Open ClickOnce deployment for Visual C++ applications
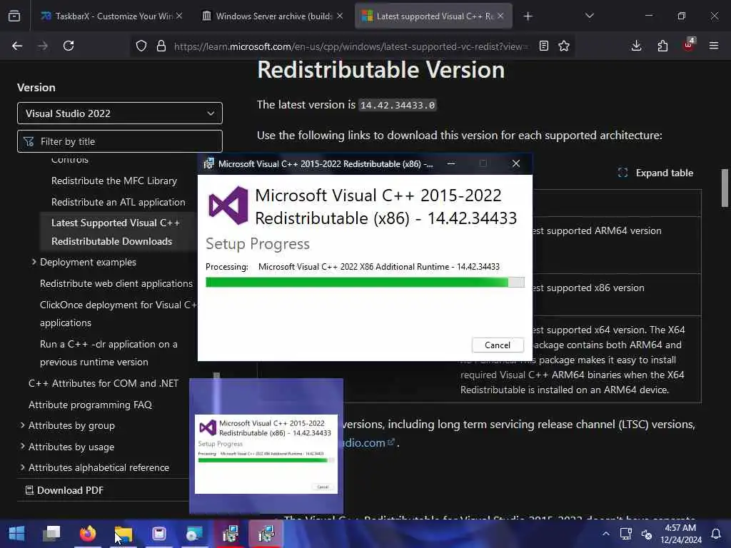The image size is (731, 548). [x=119, y=314]
